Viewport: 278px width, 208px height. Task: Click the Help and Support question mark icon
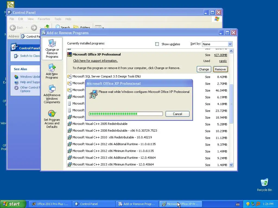(16, 82)
